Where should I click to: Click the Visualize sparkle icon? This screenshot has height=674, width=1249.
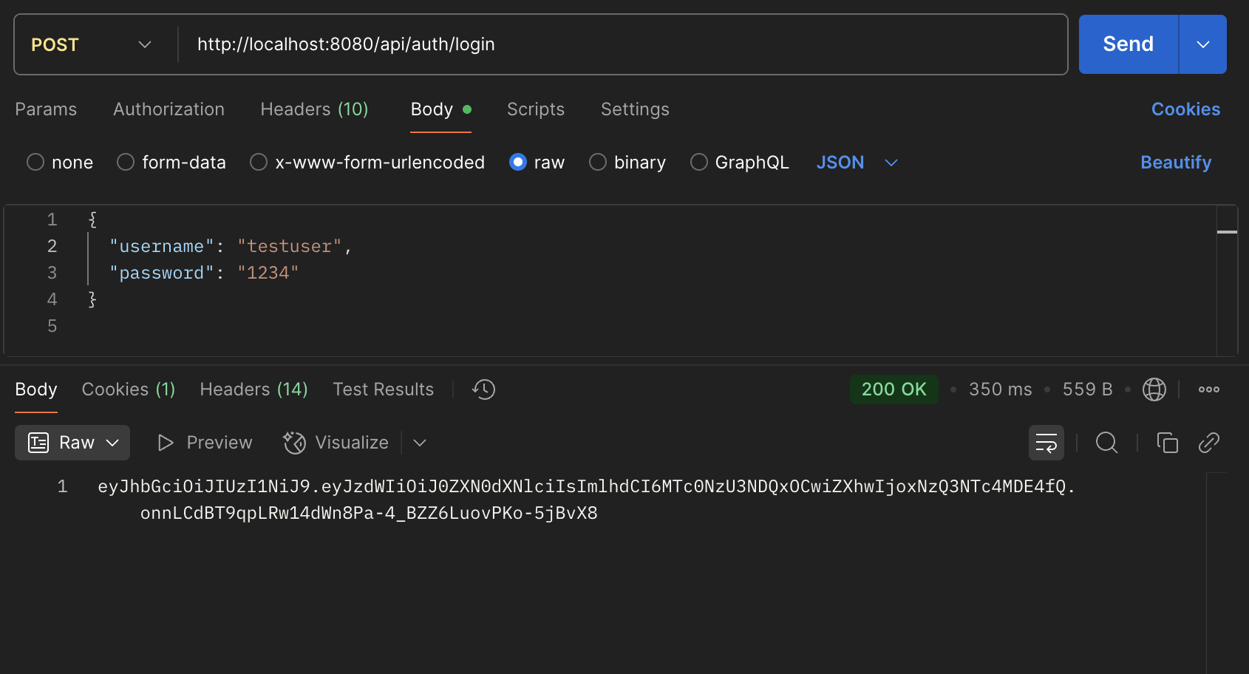(x=294, y=443)
